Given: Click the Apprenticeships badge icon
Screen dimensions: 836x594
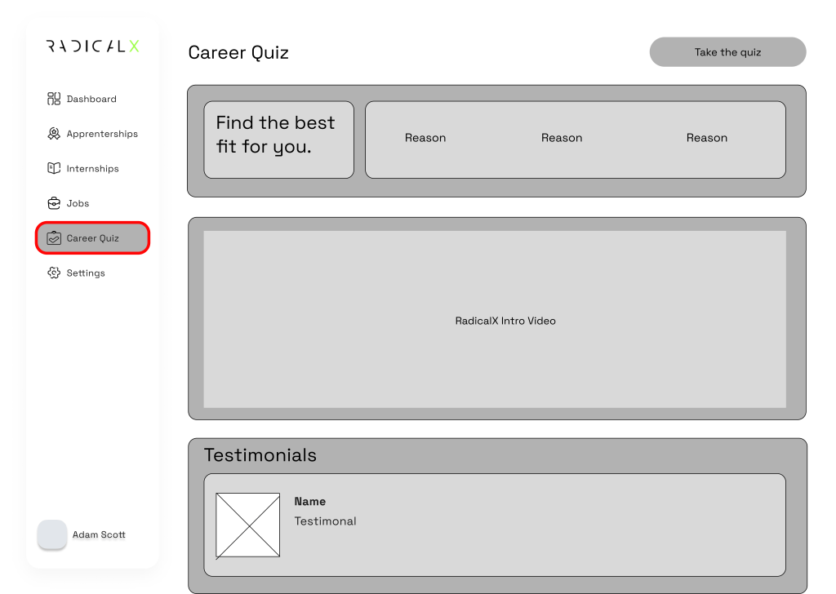Looking at the screenshot, I should (x=54, y=134).
